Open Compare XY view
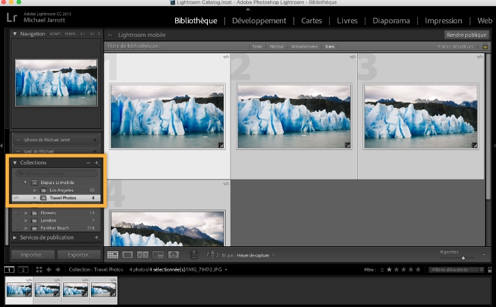Viewport: 496px width, 307px height. 143,254
